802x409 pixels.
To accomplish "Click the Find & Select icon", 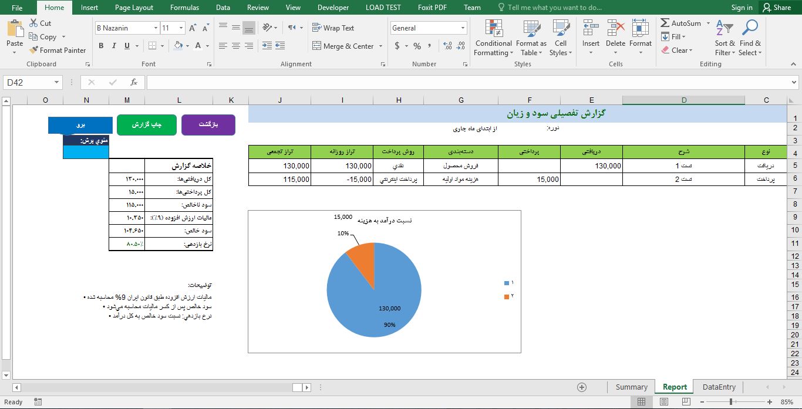I will click(x=750, y=38).
